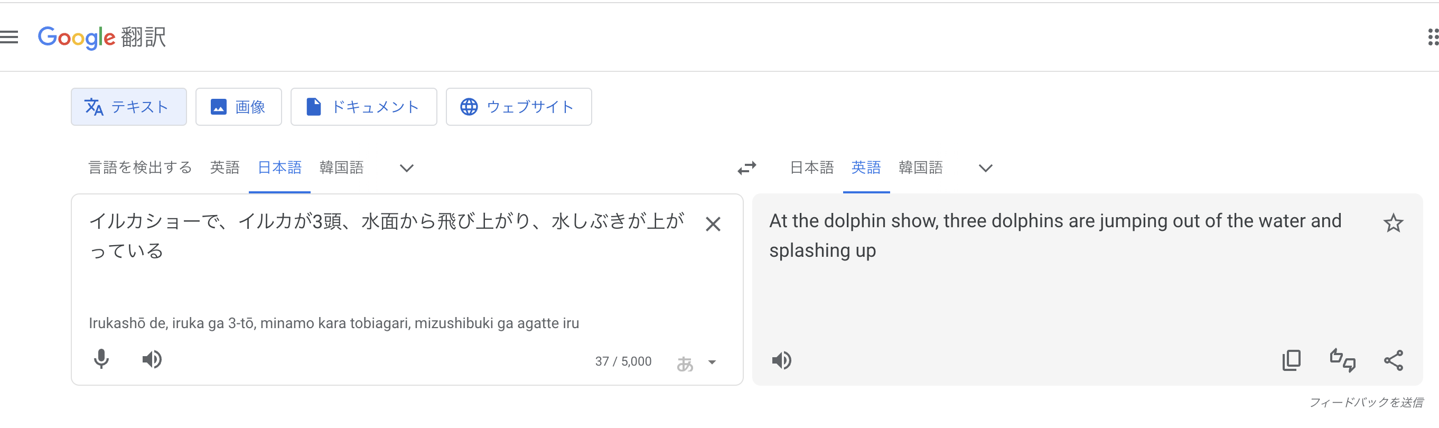Click the microphone voice input icon

tap(101, 359)
